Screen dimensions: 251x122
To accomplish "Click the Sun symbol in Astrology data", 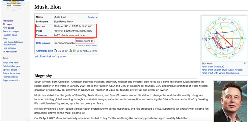I will point(55,51).
